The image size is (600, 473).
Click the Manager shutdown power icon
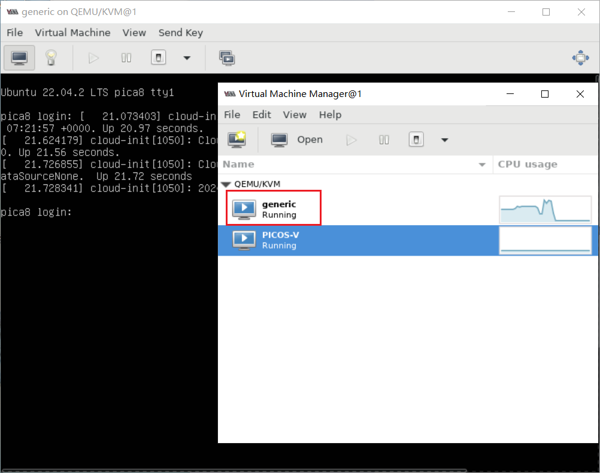416,140
